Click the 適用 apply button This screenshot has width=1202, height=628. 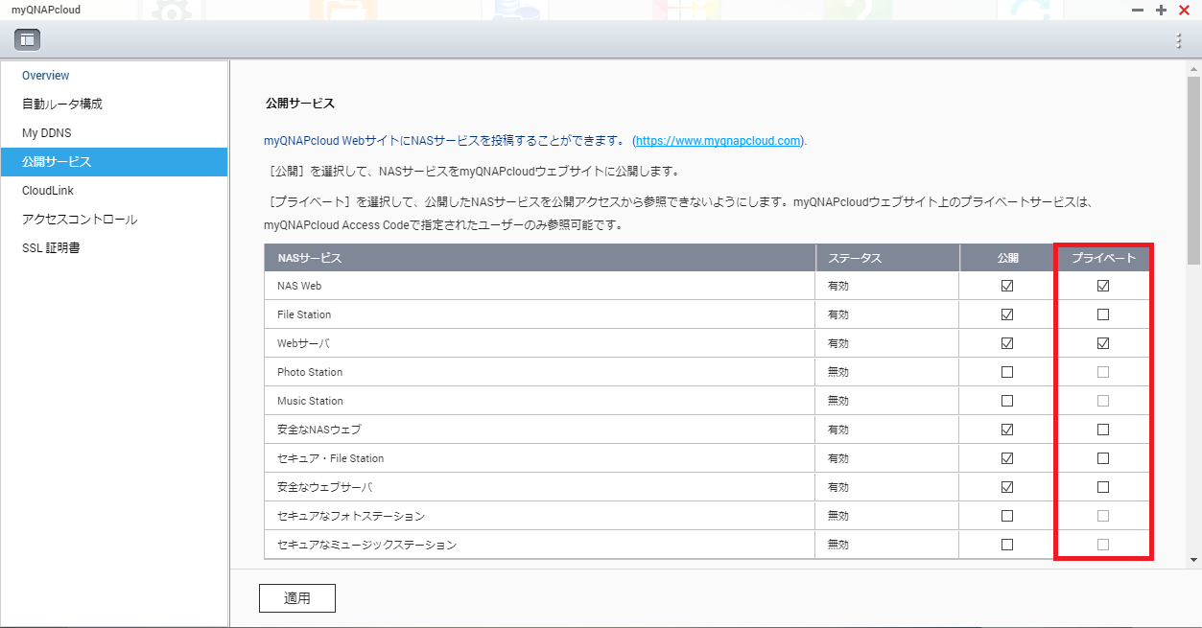click(x=297, y=598)
